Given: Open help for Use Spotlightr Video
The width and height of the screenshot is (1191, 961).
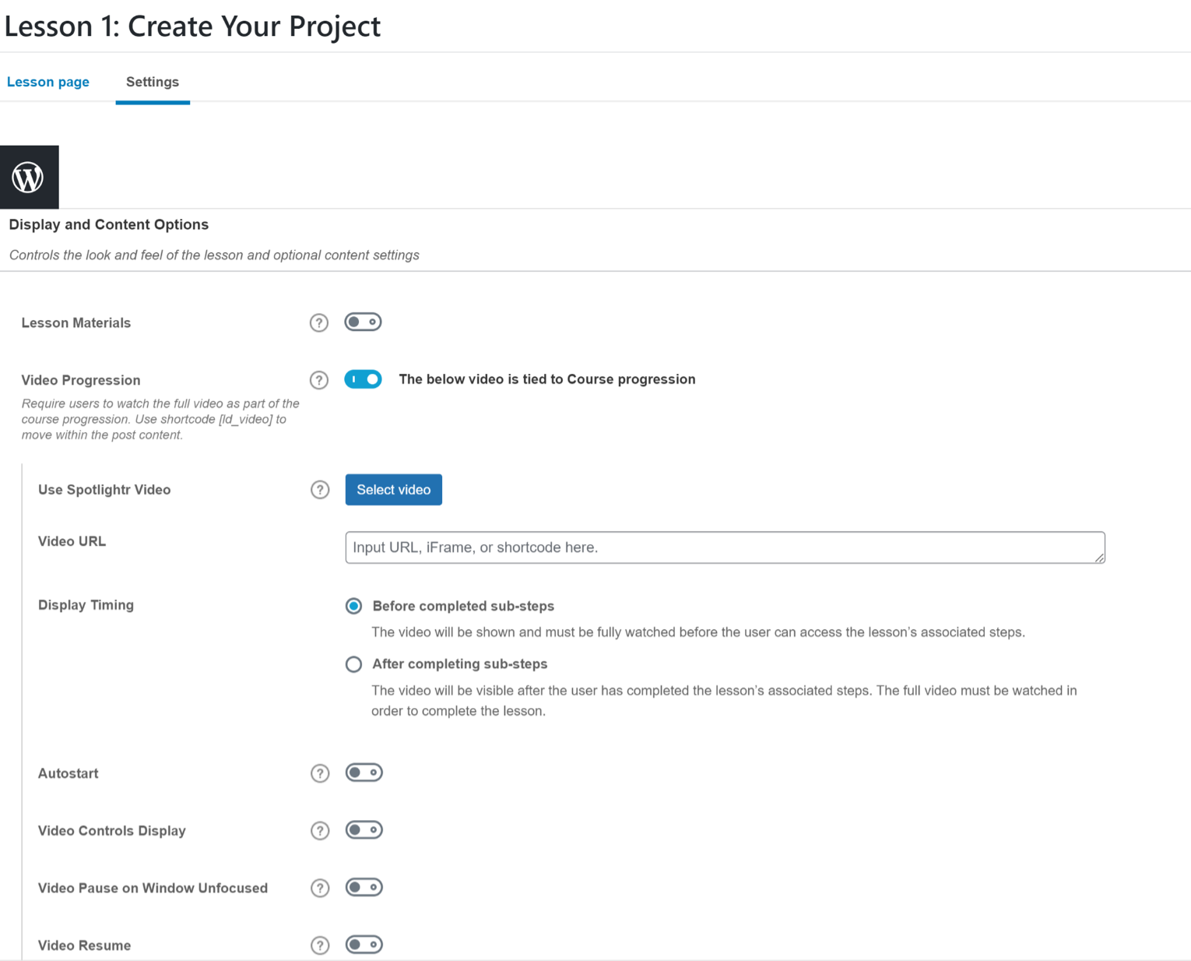Looking at the screenshot, I should tap(320, 490).
